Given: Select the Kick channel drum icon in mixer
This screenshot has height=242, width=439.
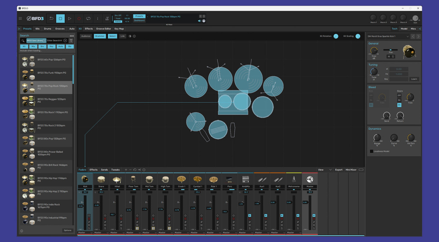Looking at the screenshot, I should pos(85,179).
